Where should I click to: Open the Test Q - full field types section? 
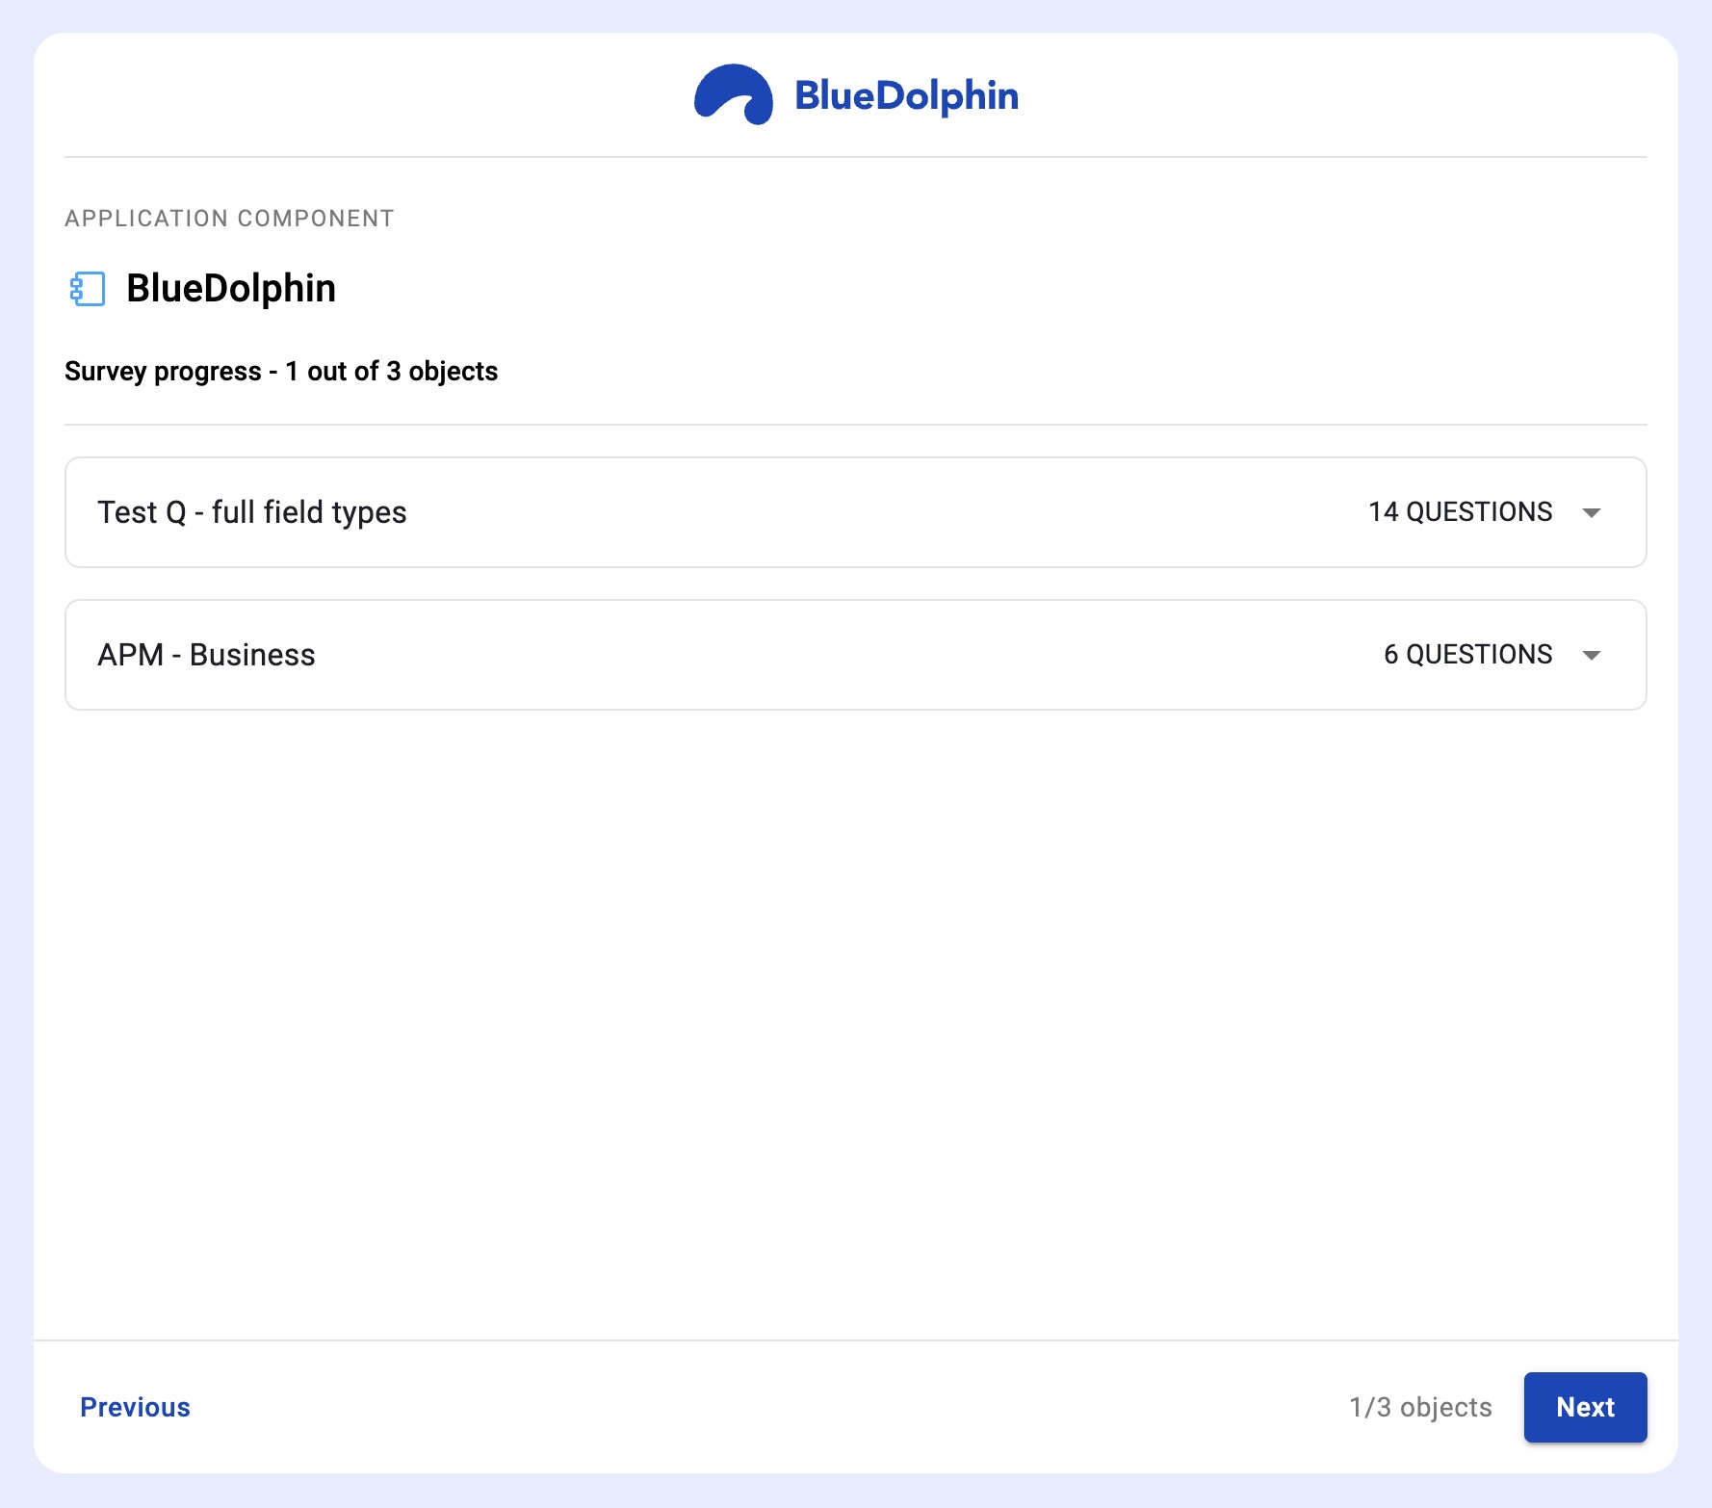[856, 512]
